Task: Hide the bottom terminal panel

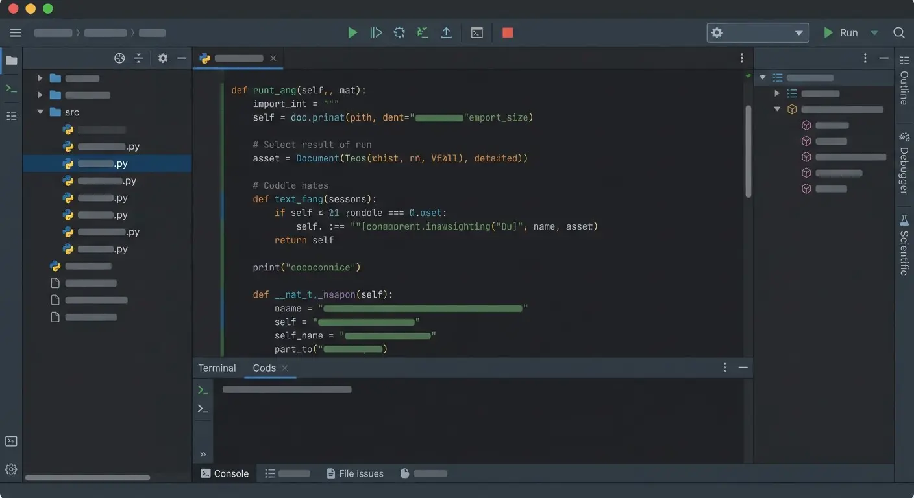Action: 743,368
